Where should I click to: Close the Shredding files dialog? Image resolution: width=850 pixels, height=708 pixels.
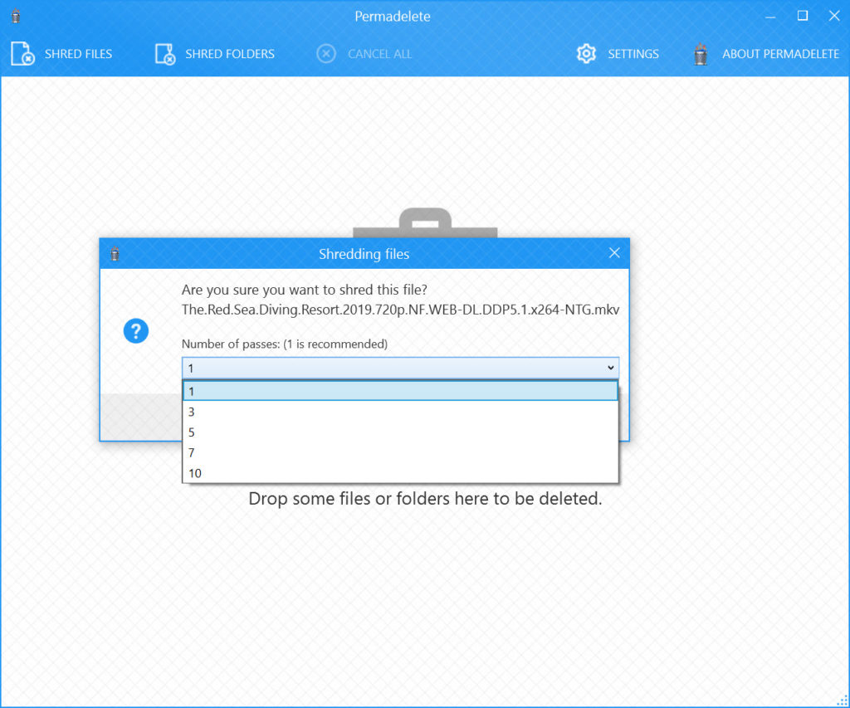[x=614, y=253]
